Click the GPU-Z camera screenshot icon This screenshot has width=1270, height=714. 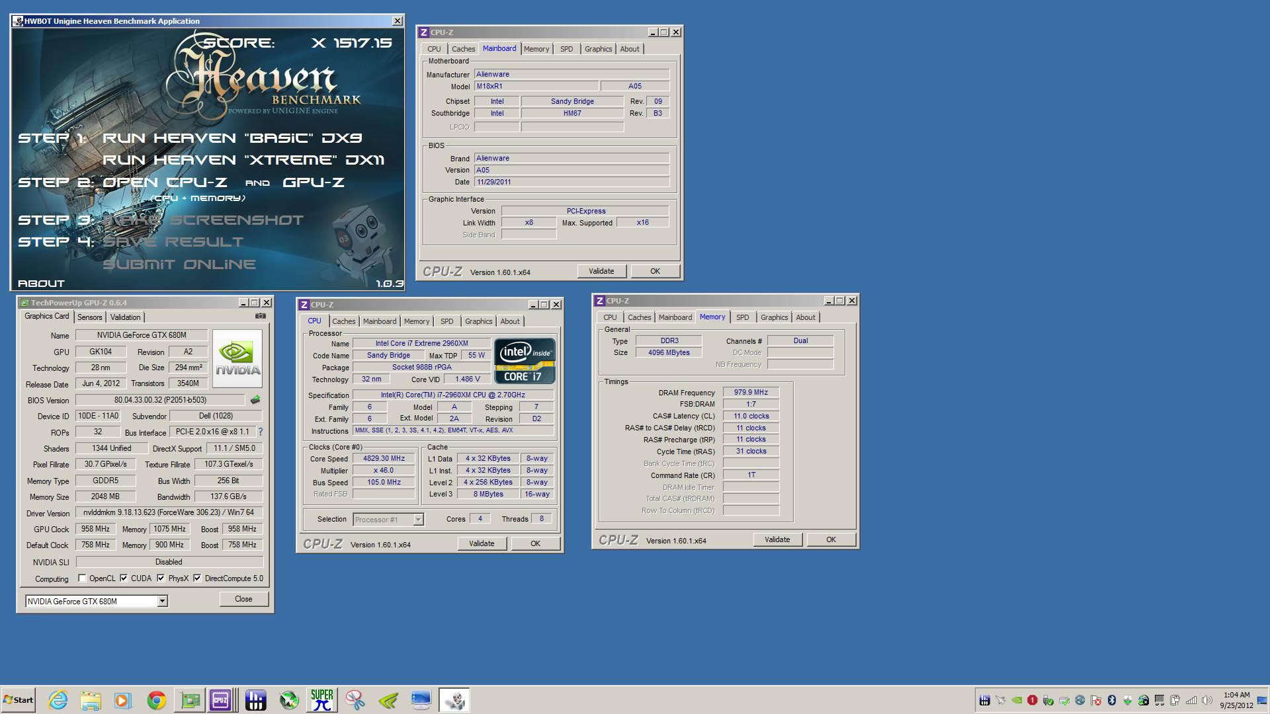(x=261, y=316)
